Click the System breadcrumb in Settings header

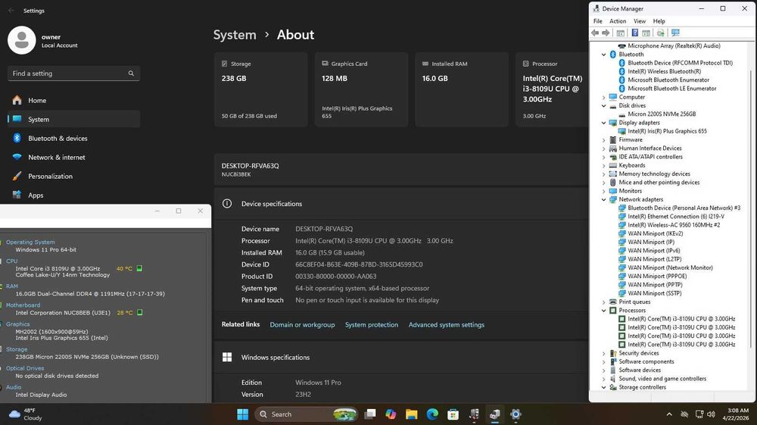pos(235,35)
